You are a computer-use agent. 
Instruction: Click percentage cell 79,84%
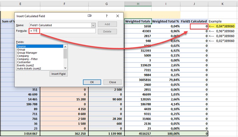pyautogui.click(x=166, y=80)
